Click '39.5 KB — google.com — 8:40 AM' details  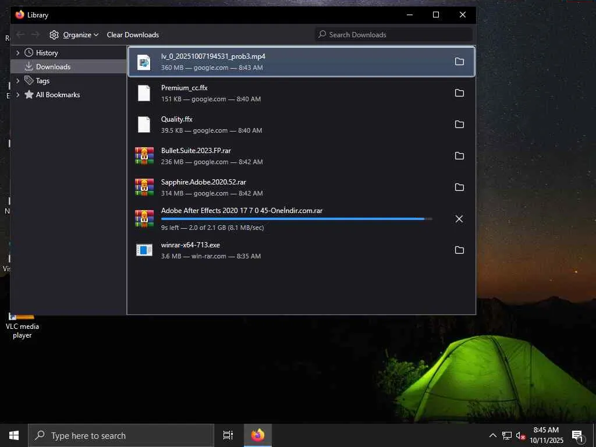click(211, 130)
